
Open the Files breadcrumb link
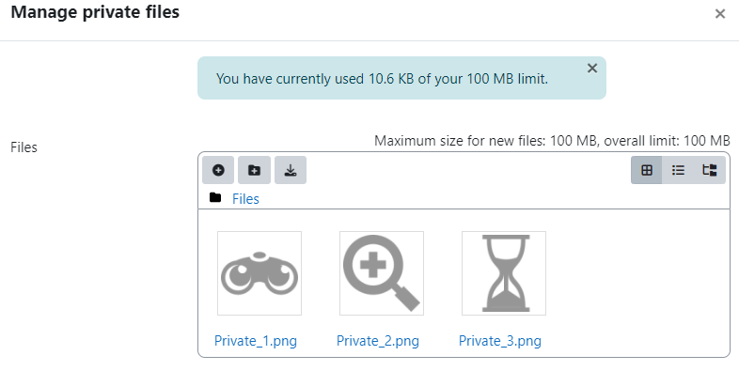245,199
